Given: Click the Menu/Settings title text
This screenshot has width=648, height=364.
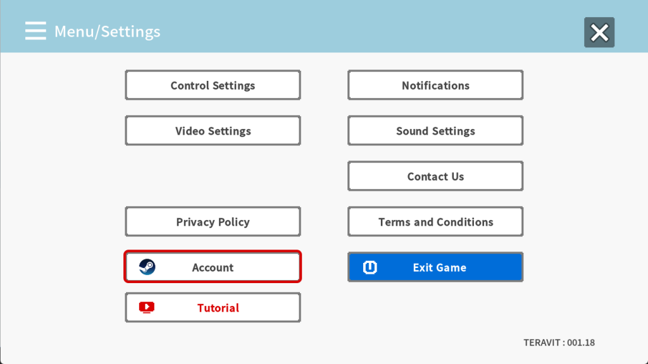Looking at the screenshot, I should (108, 32).
